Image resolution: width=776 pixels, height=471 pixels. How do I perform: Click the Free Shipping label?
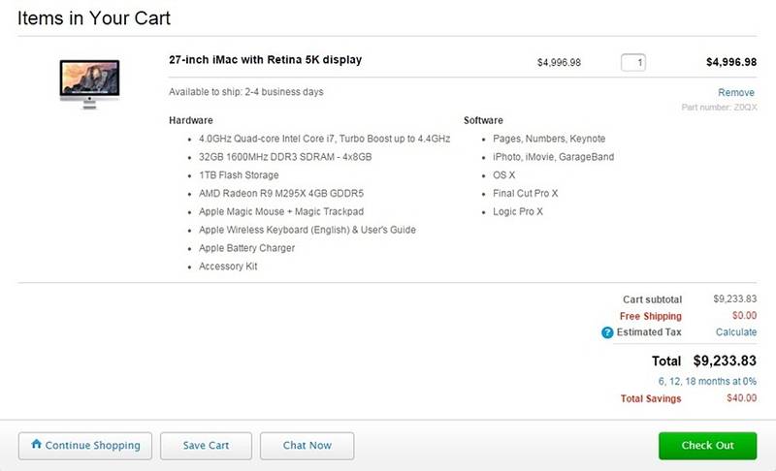pyautogui.click(x=650, y=316)
